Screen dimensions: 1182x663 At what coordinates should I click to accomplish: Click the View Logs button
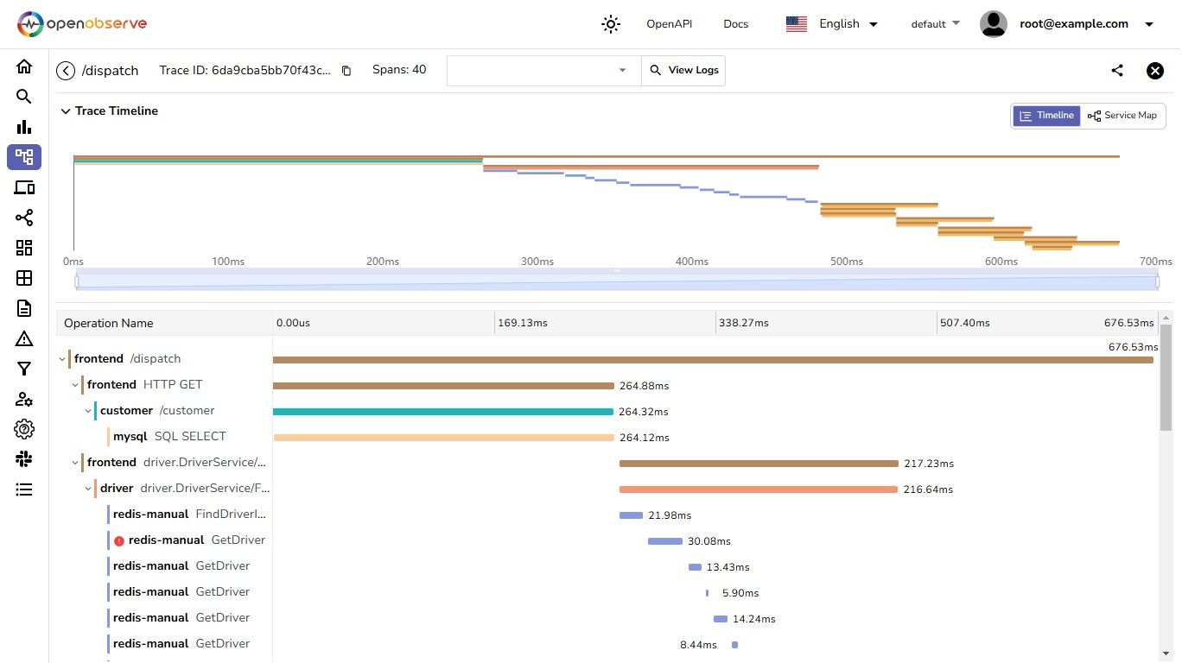click(x=683, y=71)
